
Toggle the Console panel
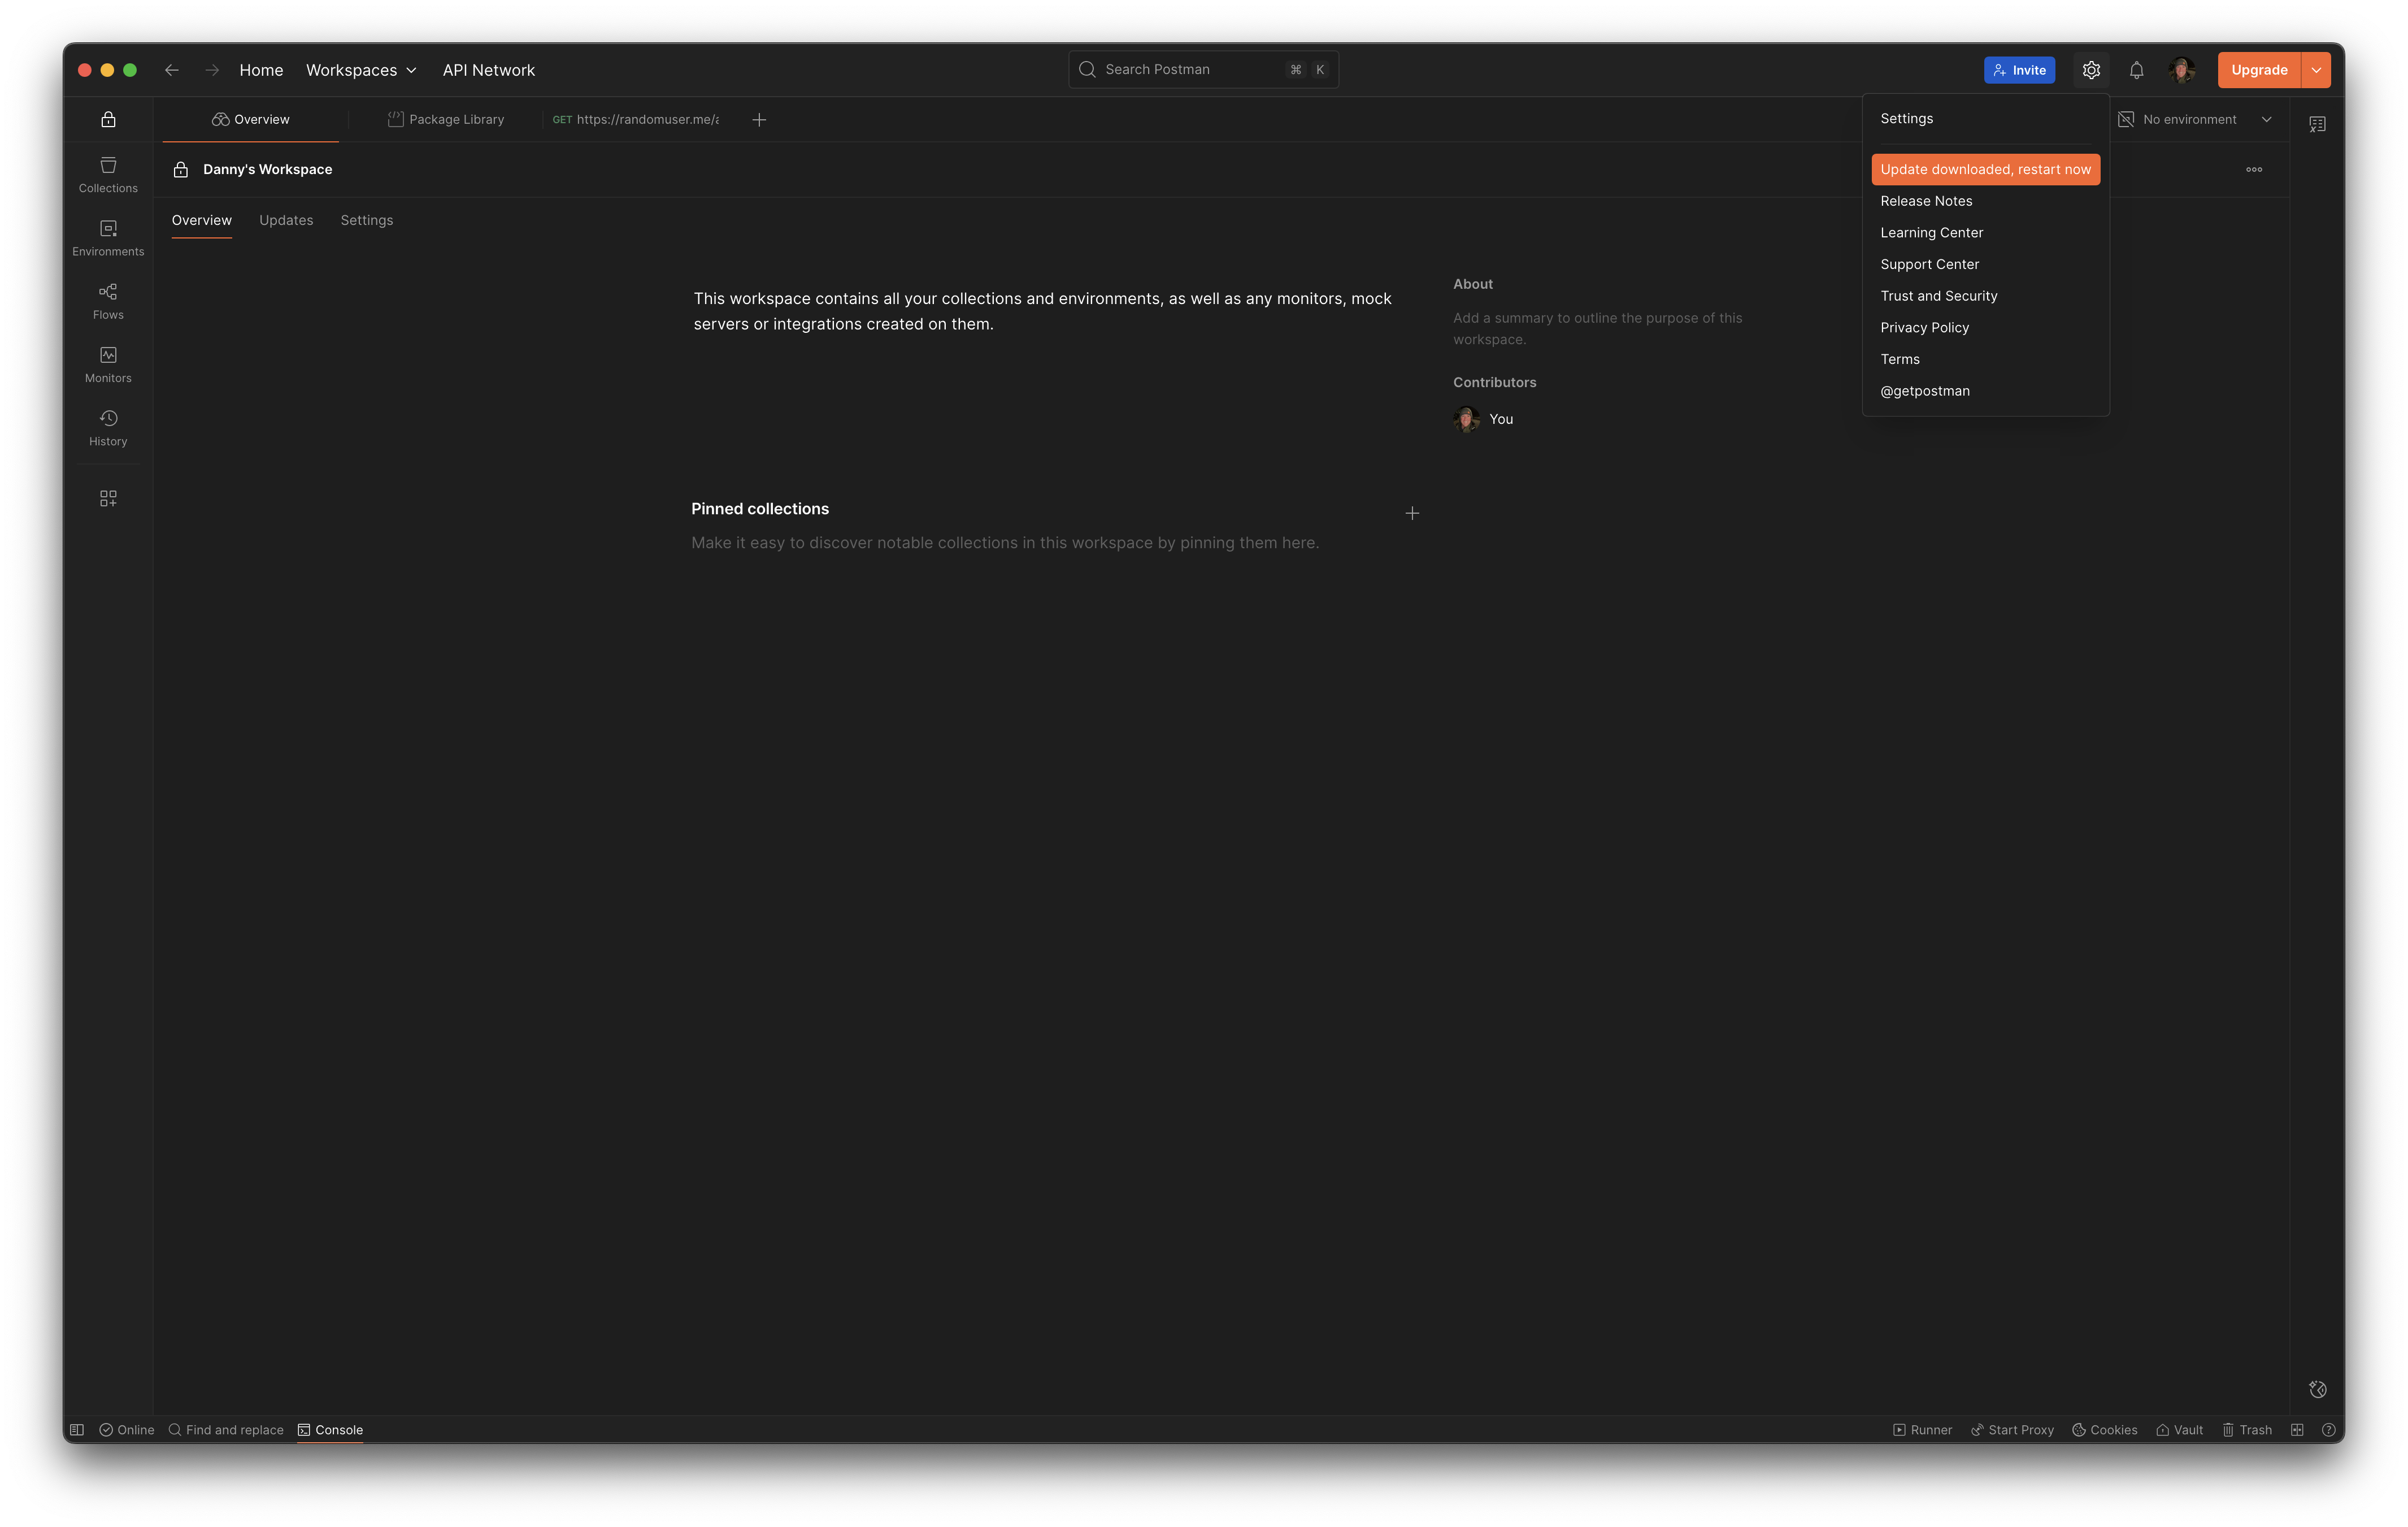tap(330, 1430)
